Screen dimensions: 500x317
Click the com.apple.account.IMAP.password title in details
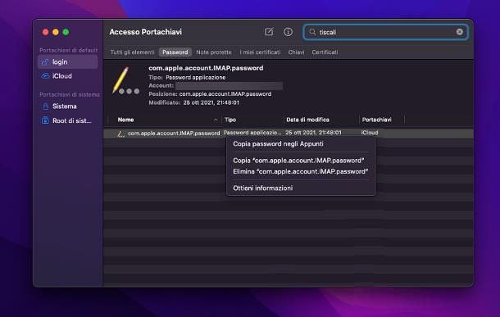pos(206,68)
